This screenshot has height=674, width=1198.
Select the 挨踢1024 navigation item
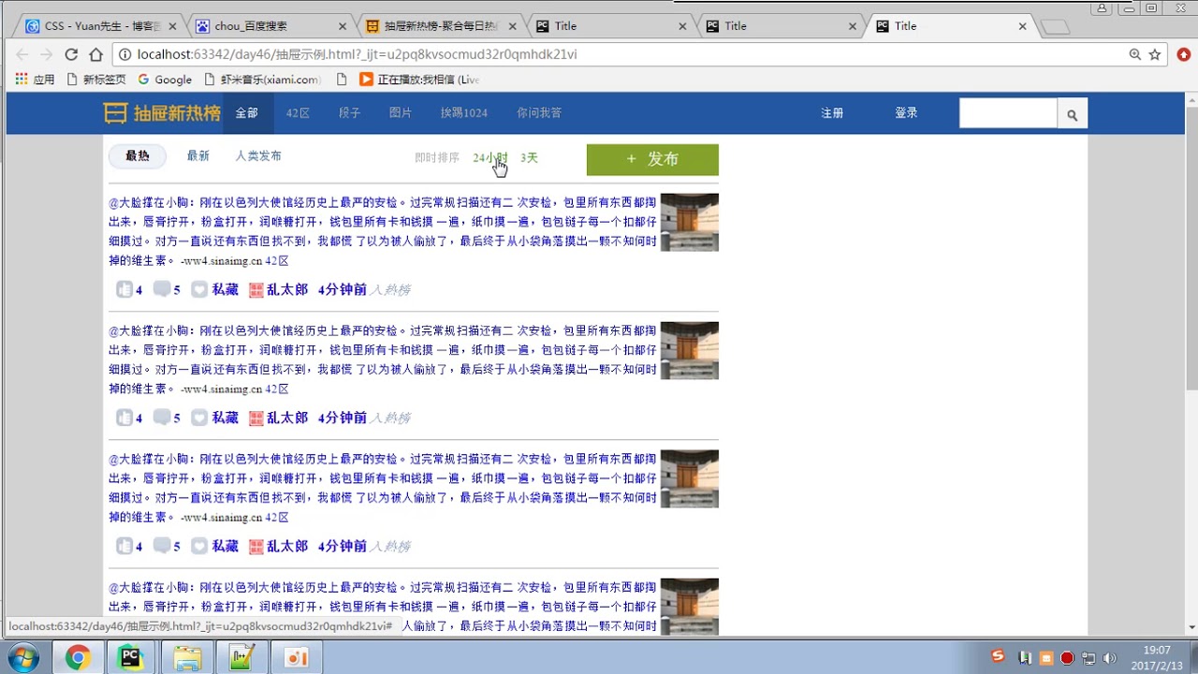(x=464, y=113)
